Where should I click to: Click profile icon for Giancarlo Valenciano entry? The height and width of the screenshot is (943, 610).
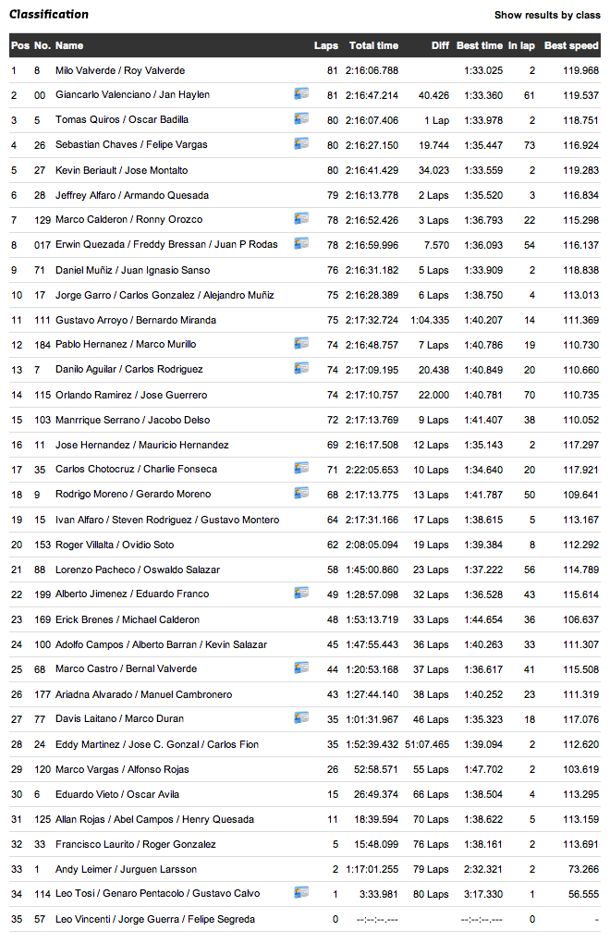click(301, 94)
